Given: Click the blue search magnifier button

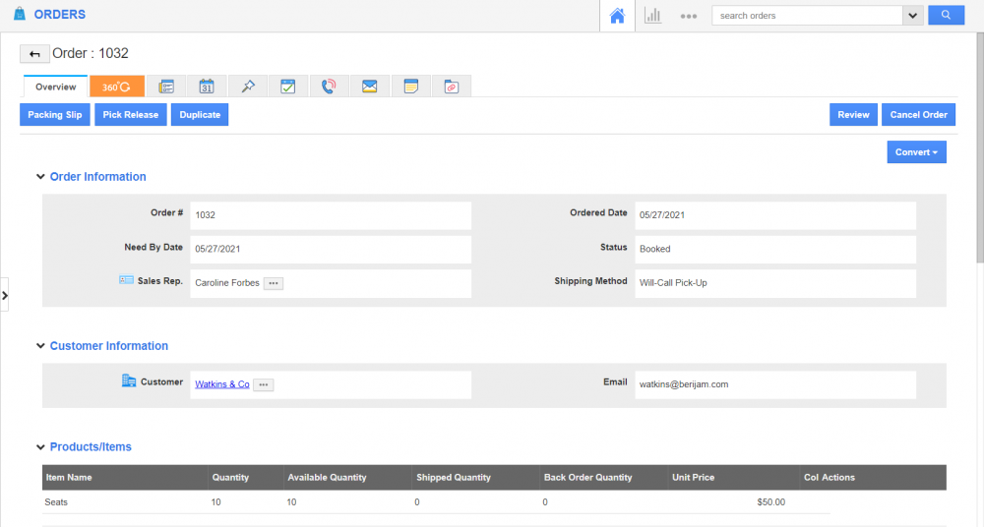Looking at the screenshot, I should [x=946, y=16].
